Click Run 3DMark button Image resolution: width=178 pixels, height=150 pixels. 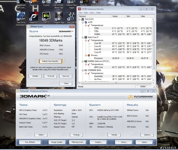point(30,142)
